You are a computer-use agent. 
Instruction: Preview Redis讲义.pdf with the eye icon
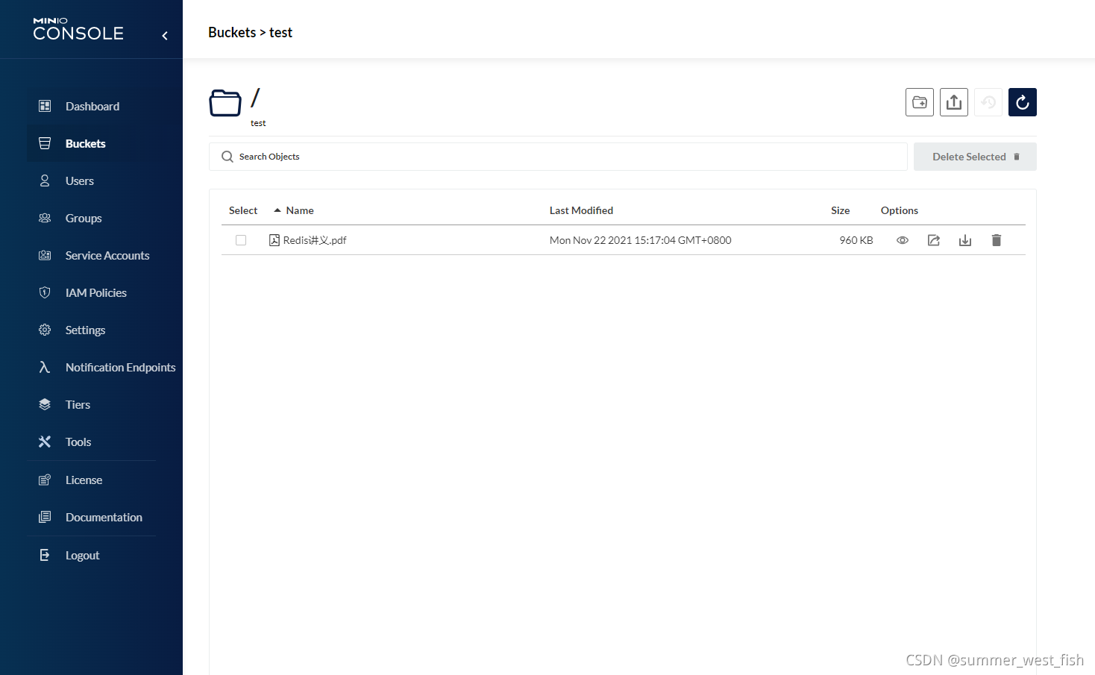click(902, 239)
